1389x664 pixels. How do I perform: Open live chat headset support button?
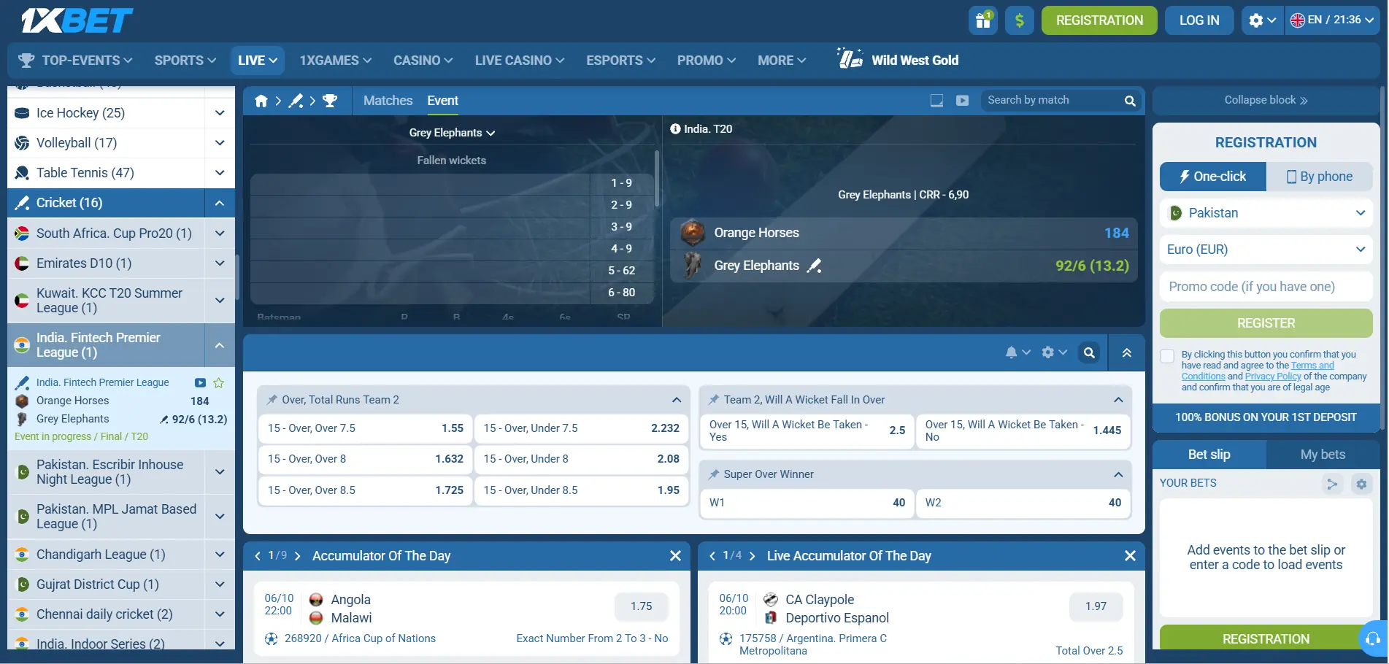1372,639
